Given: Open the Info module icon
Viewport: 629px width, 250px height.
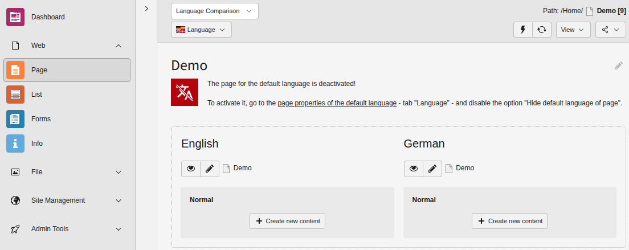Looking at the screenshot, I should coord(15,144).
